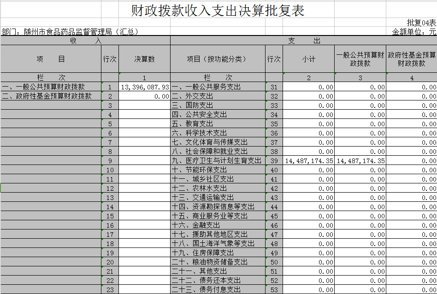Click the 十六、金融支出 cell

coord(218,225)
